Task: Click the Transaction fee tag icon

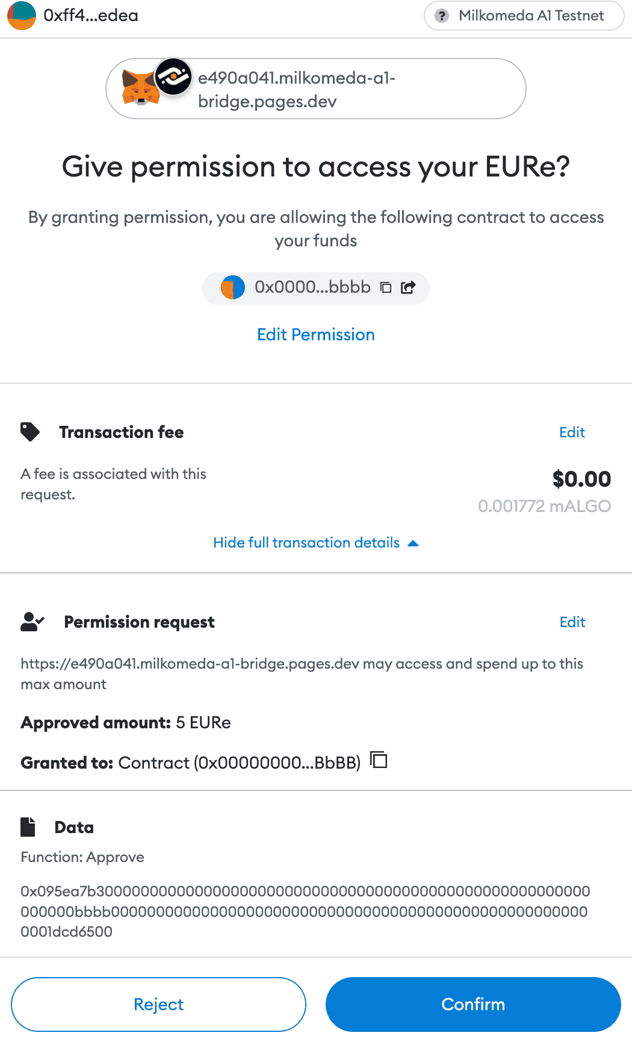Action: point(30,432)
